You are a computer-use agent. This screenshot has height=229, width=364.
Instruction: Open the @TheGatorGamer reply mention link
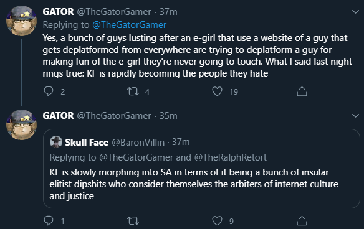tap(130, 25)
